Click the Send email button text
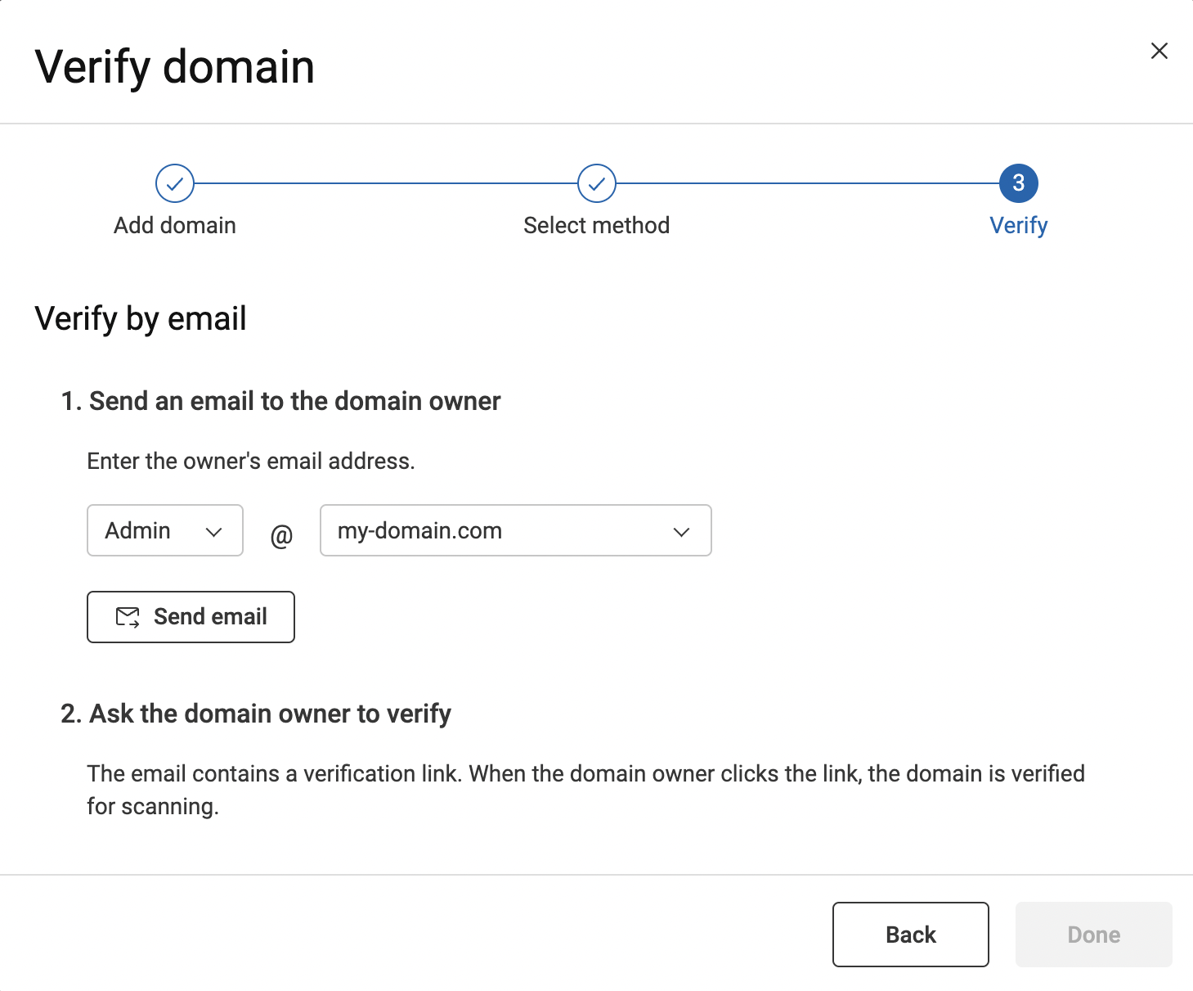 (210, 616)
